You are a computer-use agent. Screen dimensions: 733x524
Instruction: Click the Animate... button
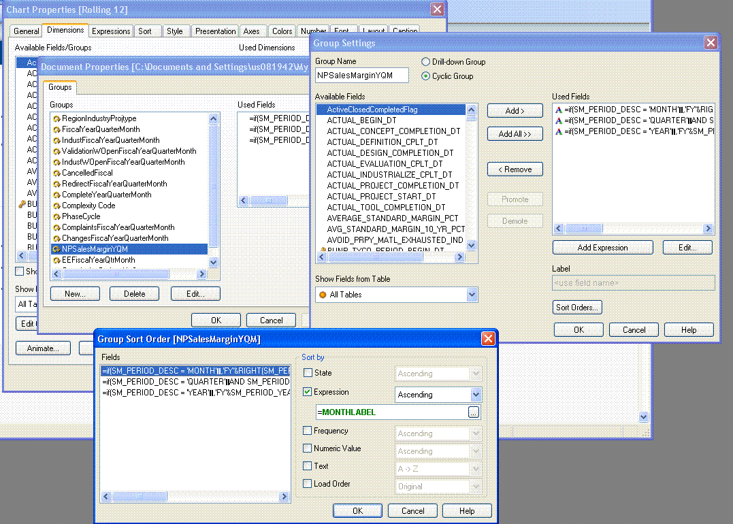coord(43,348)
